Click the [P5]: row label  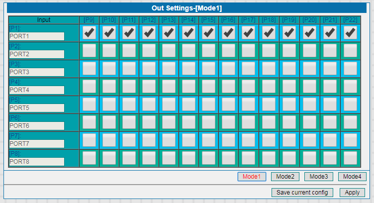pos(15,100)
